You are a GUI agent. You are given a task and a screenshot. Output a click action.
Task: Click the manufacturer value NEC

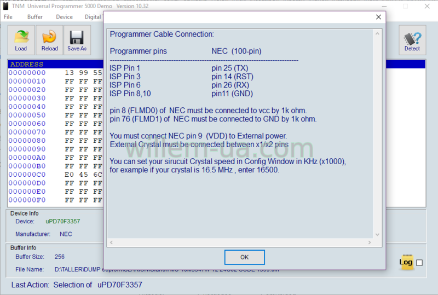click(66, 234)
